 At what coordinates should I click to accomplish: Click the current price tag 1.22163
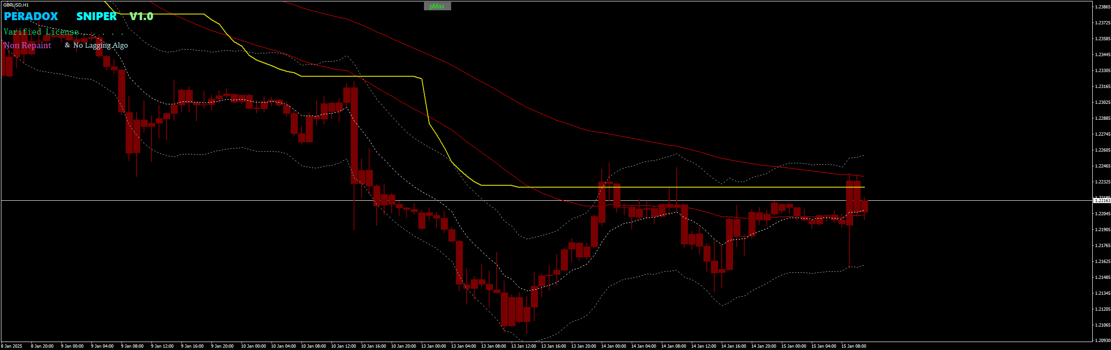tap(1102, 200)
